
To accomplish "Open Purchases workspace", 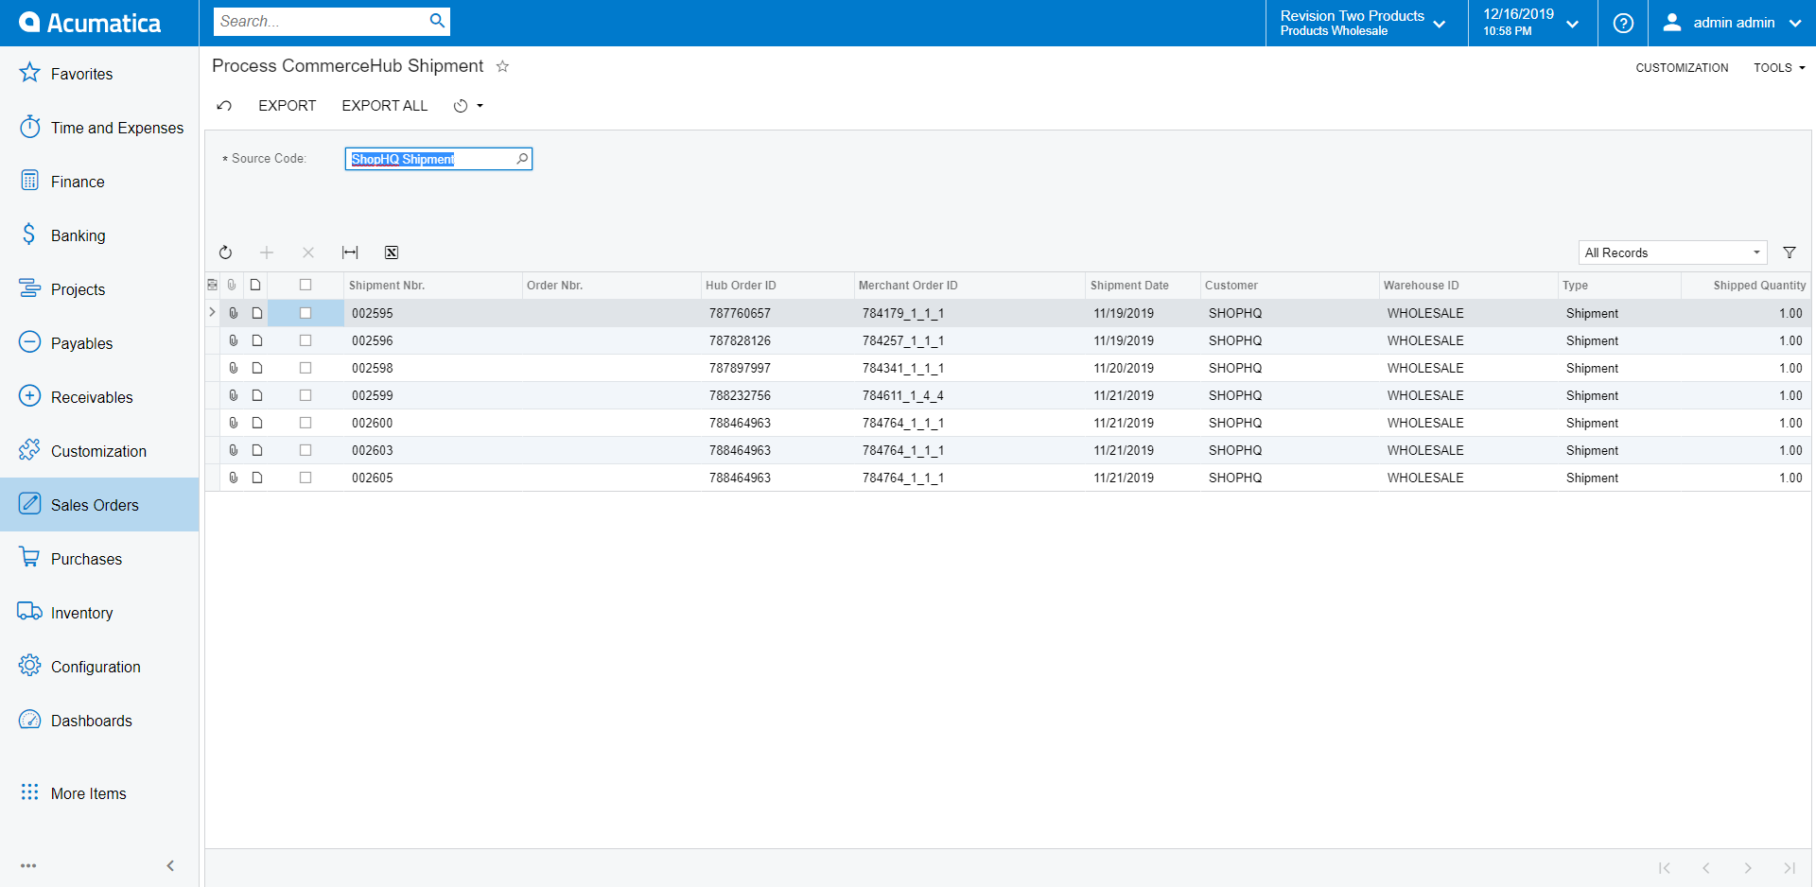I will point(99,559).
